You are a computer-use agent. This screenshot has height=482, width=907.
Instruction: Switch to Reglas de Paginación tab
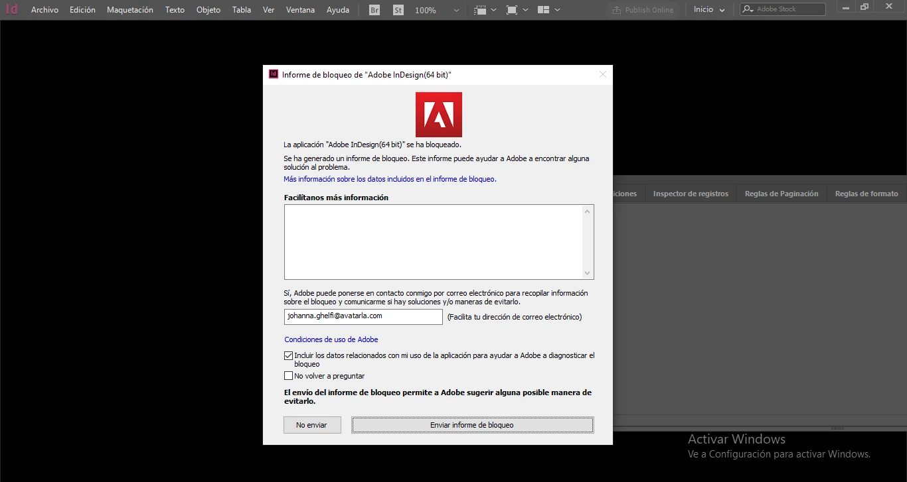point(782,194)
